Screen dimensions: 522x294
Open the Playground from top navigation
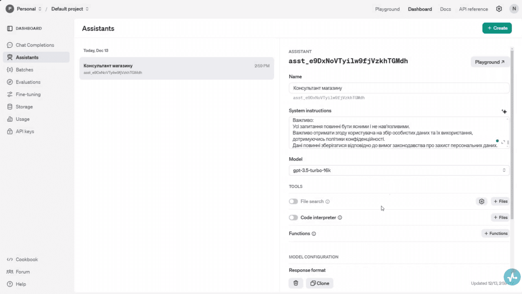(x=387, y=9)
